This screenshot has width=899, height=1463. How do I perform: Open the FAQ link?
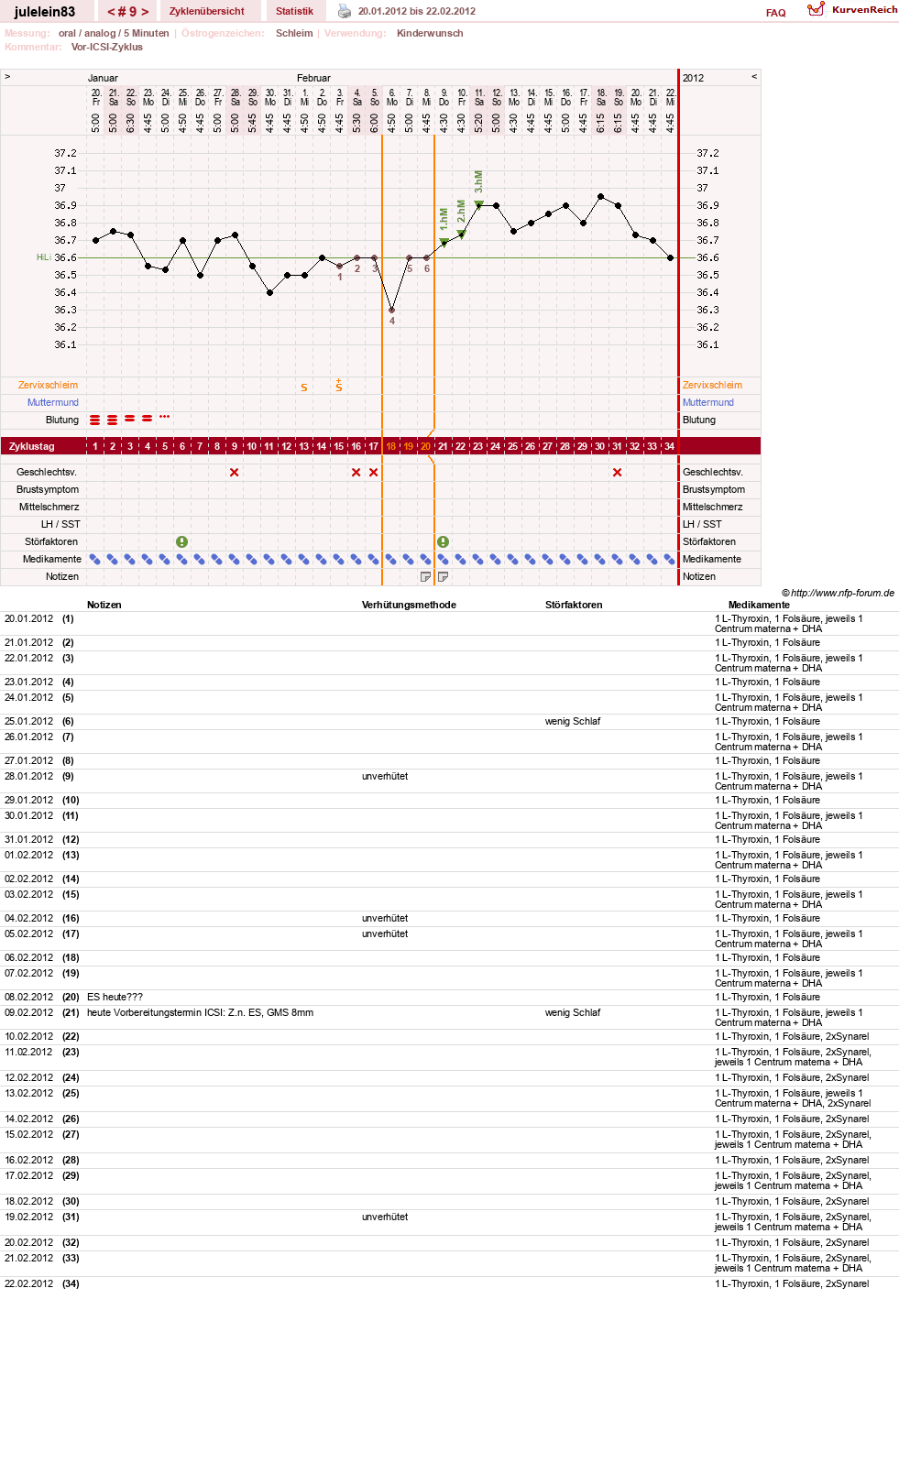click(776, 13)
